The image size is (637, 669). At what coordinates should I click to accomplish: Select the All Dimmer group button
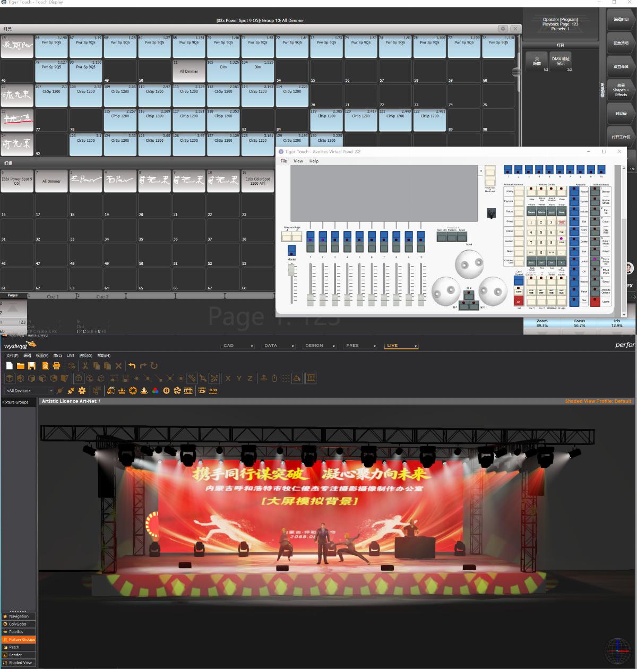click(51, 181)
